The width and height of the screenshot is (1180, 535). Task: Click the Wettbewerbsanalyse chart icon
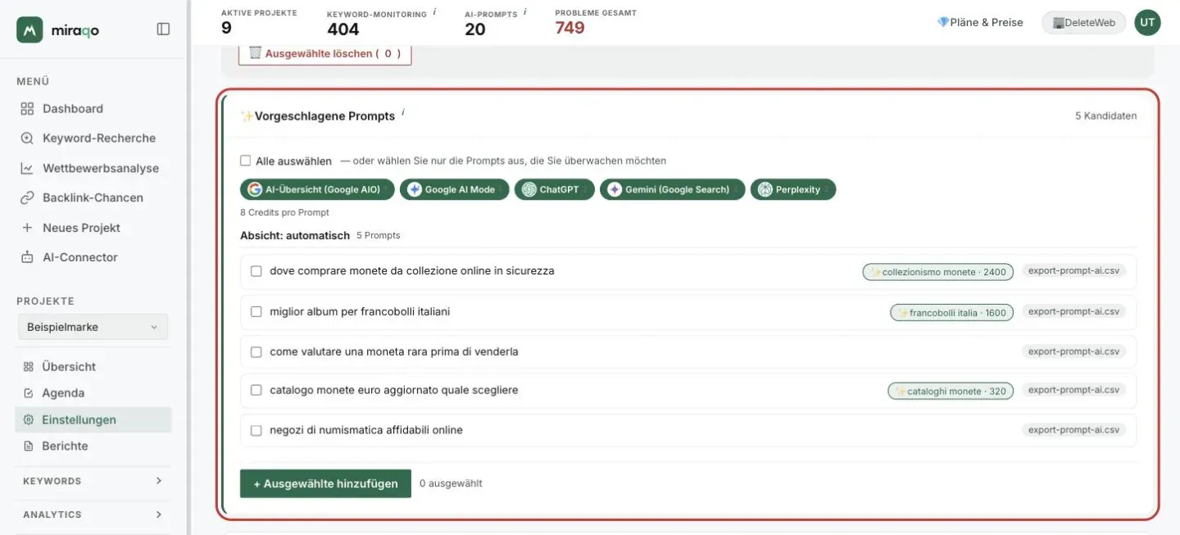coord(27,168)
